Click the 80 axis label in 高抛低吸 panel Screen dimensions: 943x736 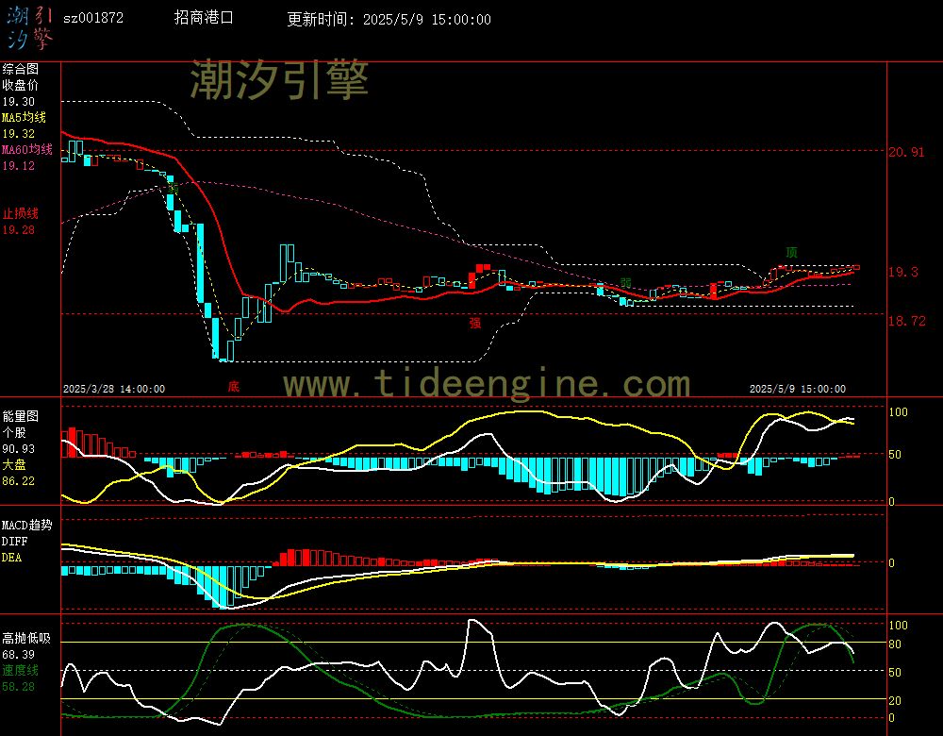click(895, 644)
